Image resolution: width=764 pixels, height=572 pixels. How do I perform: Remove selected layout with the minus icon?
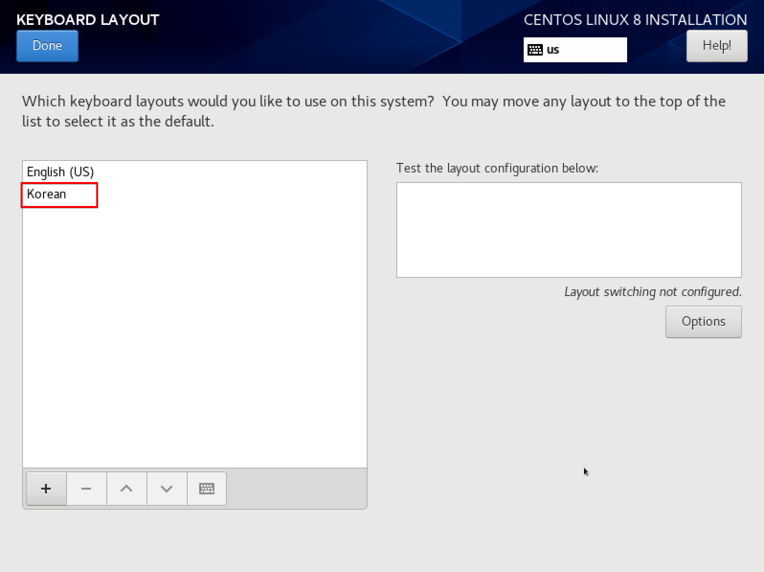(x=86, y=489)
